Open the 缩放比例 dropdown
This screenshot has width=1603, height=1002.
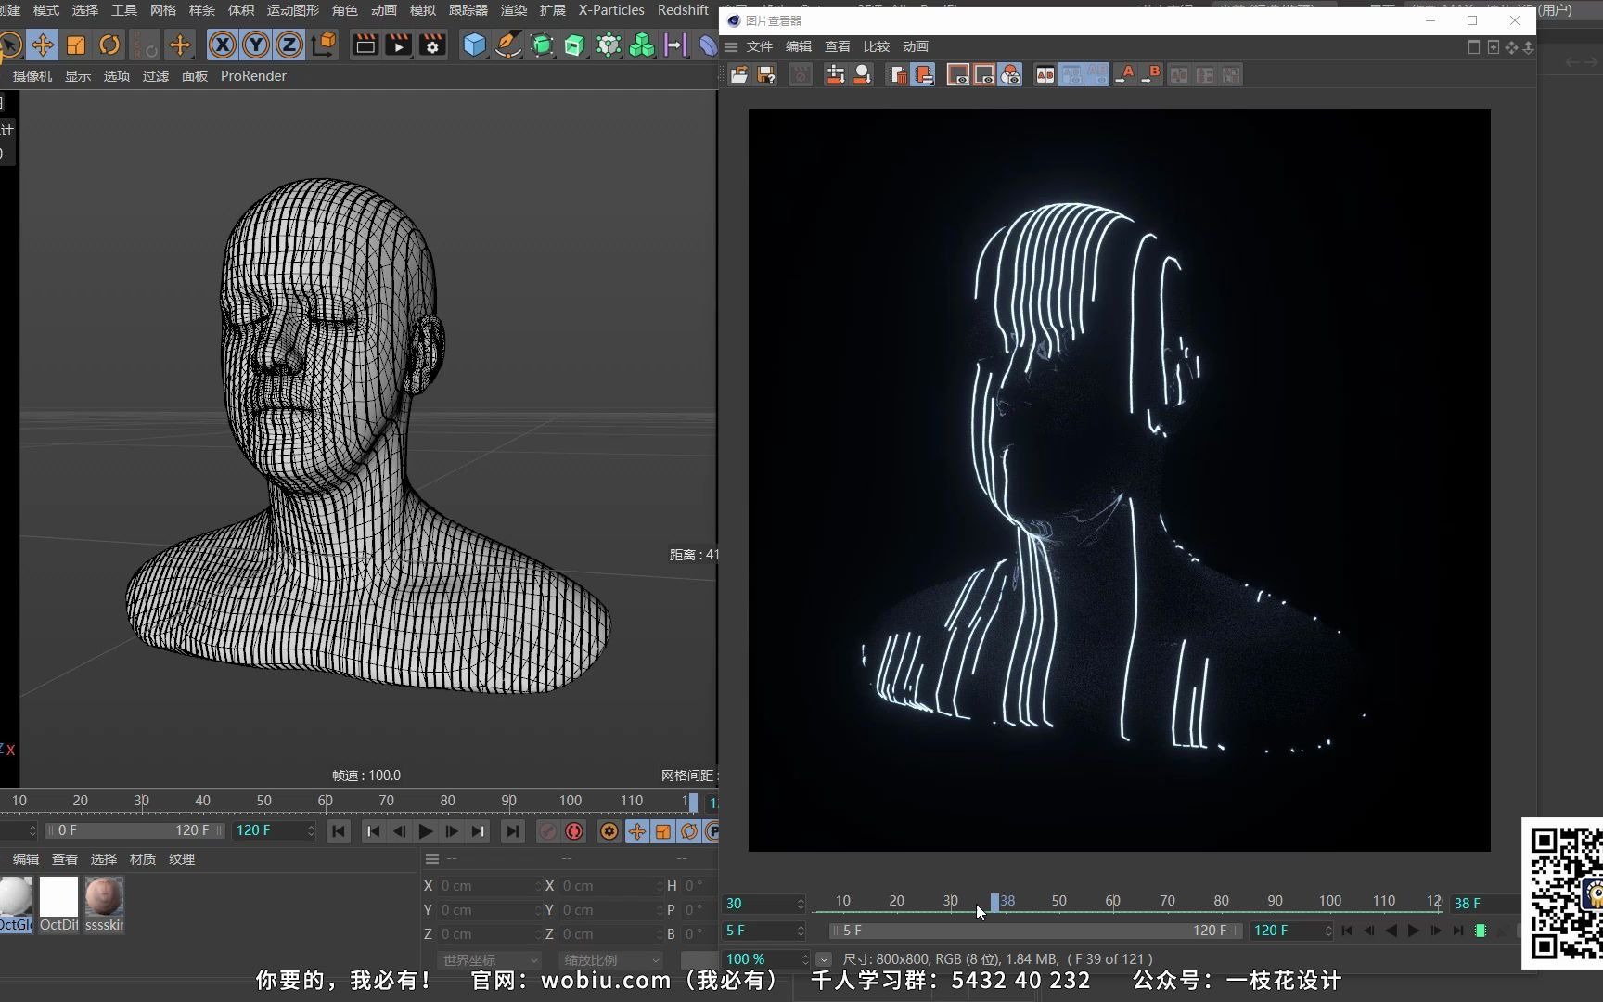click(x=611, y=960)
